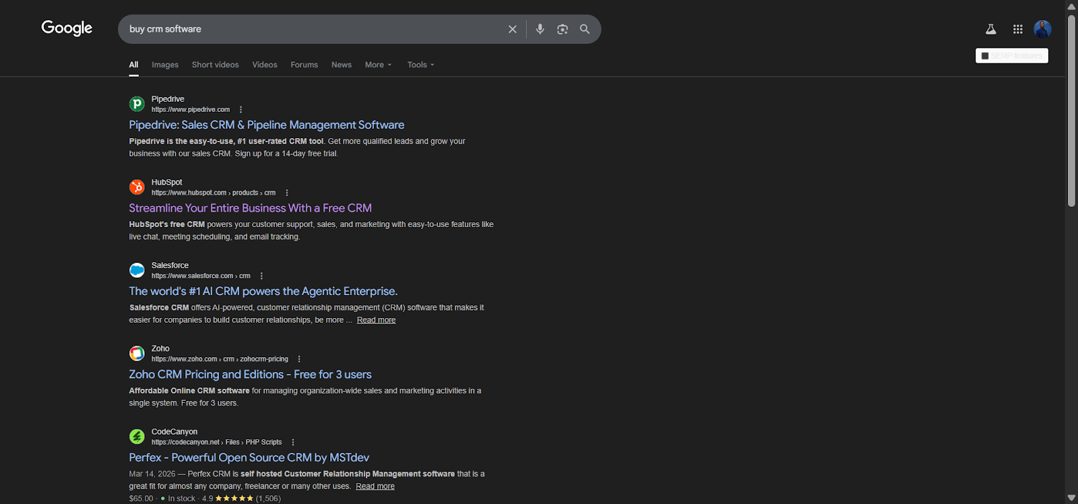Click the hubspot.com products crm breadcrumb

[214, 193]
